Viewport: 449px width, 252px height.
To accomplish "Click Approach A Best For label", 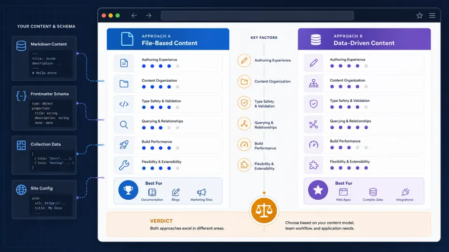I will pyautogui.click(x=153, y=183).
